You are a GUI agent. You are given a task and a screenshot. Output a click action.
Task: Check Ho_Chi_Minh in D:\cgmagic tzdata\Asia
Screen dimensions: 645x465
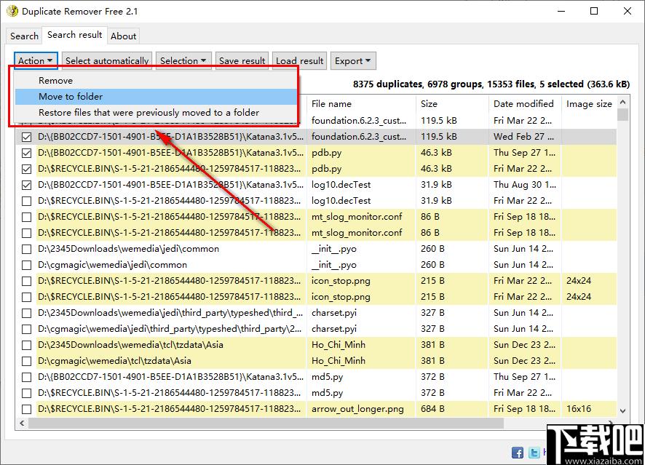click(26, 362)
